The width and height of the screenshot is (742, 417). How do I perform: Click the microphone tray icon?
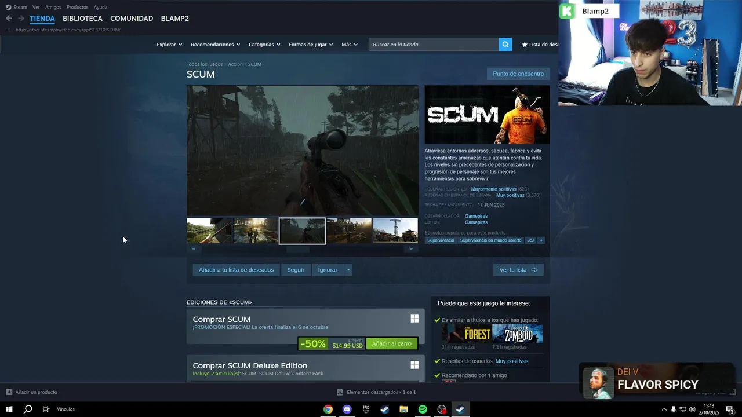[673, 409]
